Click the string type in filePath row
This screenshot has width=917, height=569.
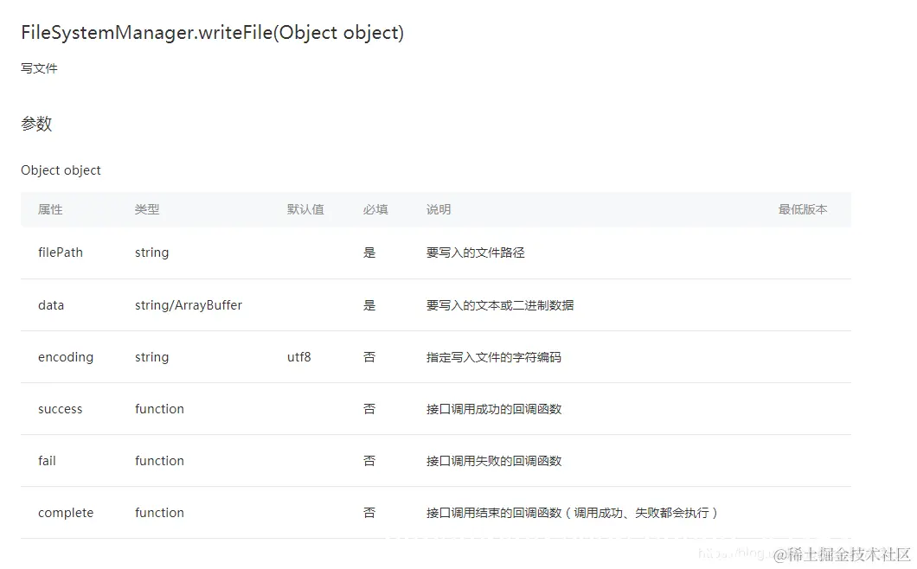tap(151, 253)
